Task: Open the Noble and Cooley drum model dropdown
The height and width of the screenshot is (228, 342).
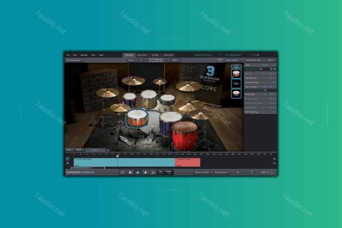Action: (x=159, y=60)
